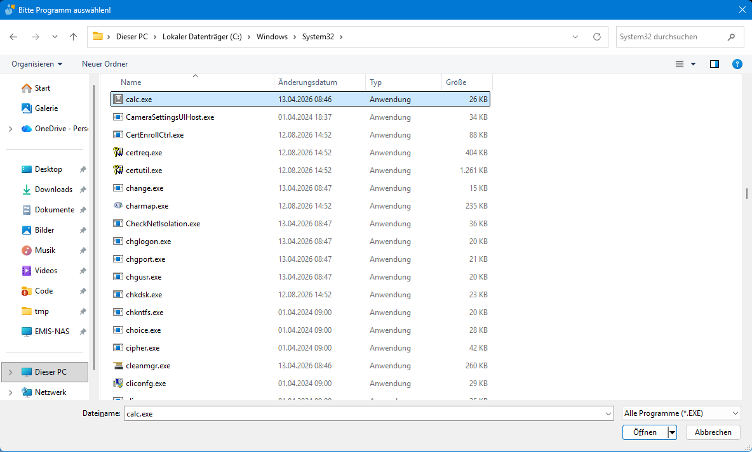The image size is (752, 452).
Task: Click the search magnifier icon
Action: tap(732, 37)
